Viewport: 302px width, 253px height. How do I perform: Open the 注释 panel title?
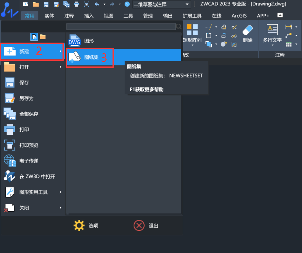280,55
